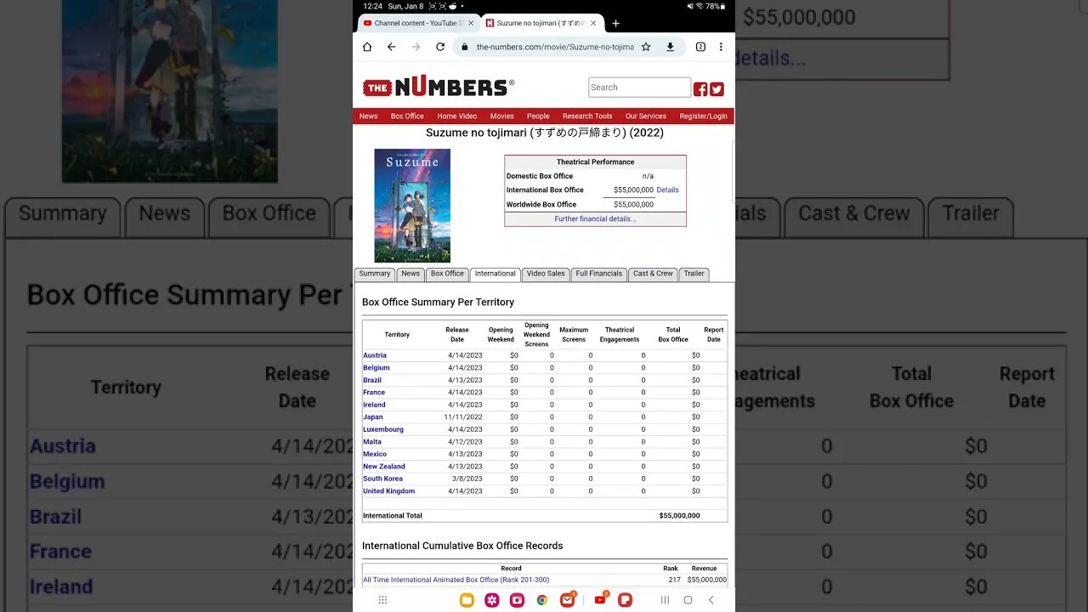The image size is (1088, 612).
Task: Open the Research Tools menu
Action: 587,116
